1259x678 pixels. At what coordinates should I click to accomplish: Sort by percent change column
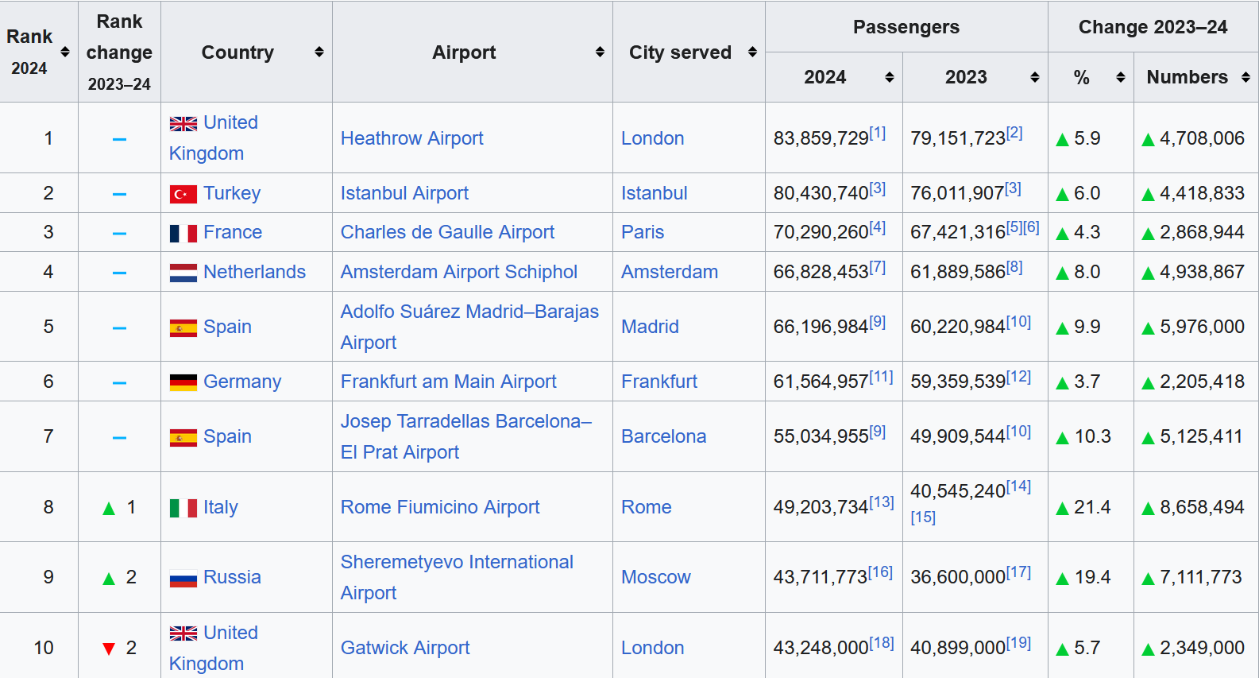pos(1120,77)
